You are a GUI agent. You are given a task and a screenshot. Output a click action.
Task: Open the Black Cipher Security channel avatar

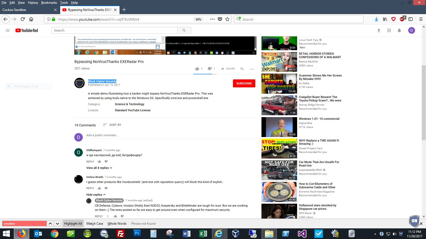tap(79, 83)
